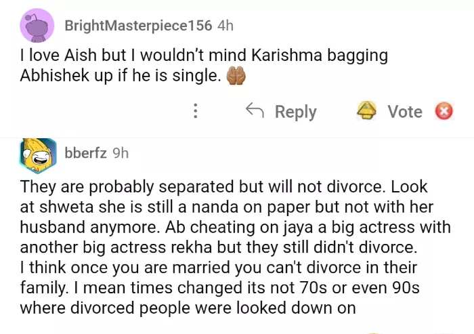This screenshot has height=334, width=474.
Task: Open the three-dot more options menu
Action: pyautogui.click(x=196, y=111)
